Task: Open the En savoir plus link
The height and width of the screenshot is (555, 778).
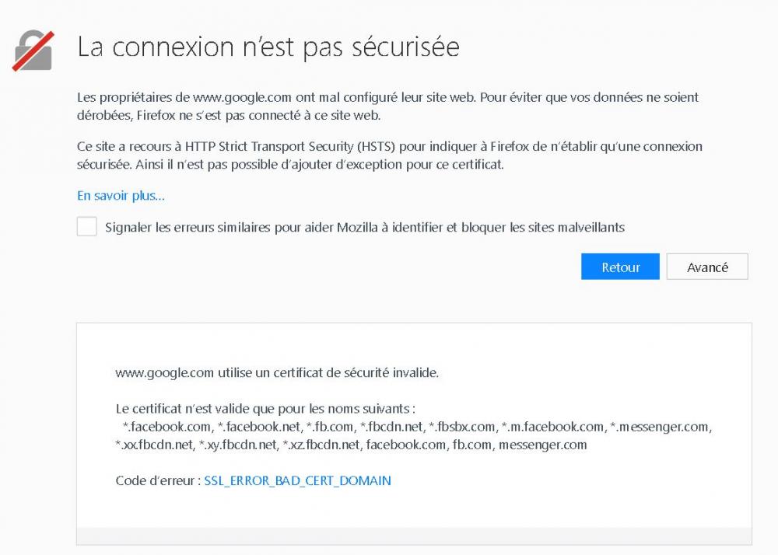Action: click(x=119, y=195)
